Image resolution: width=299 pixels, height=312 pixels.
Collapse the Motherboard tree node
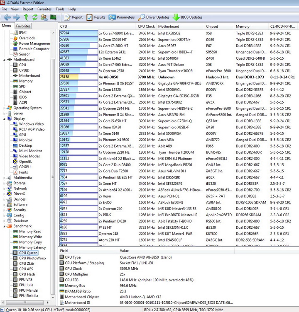click(x=4, y=60)
